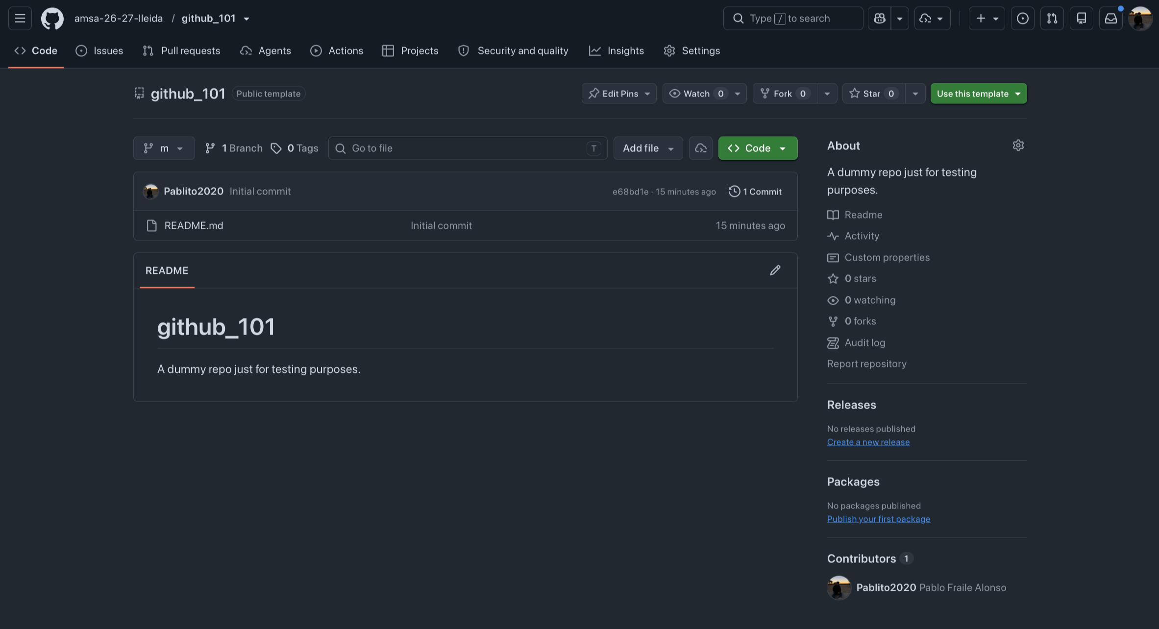Click Publish your first package link
This screenshot has width=1159, height=629.
point(879,519)
